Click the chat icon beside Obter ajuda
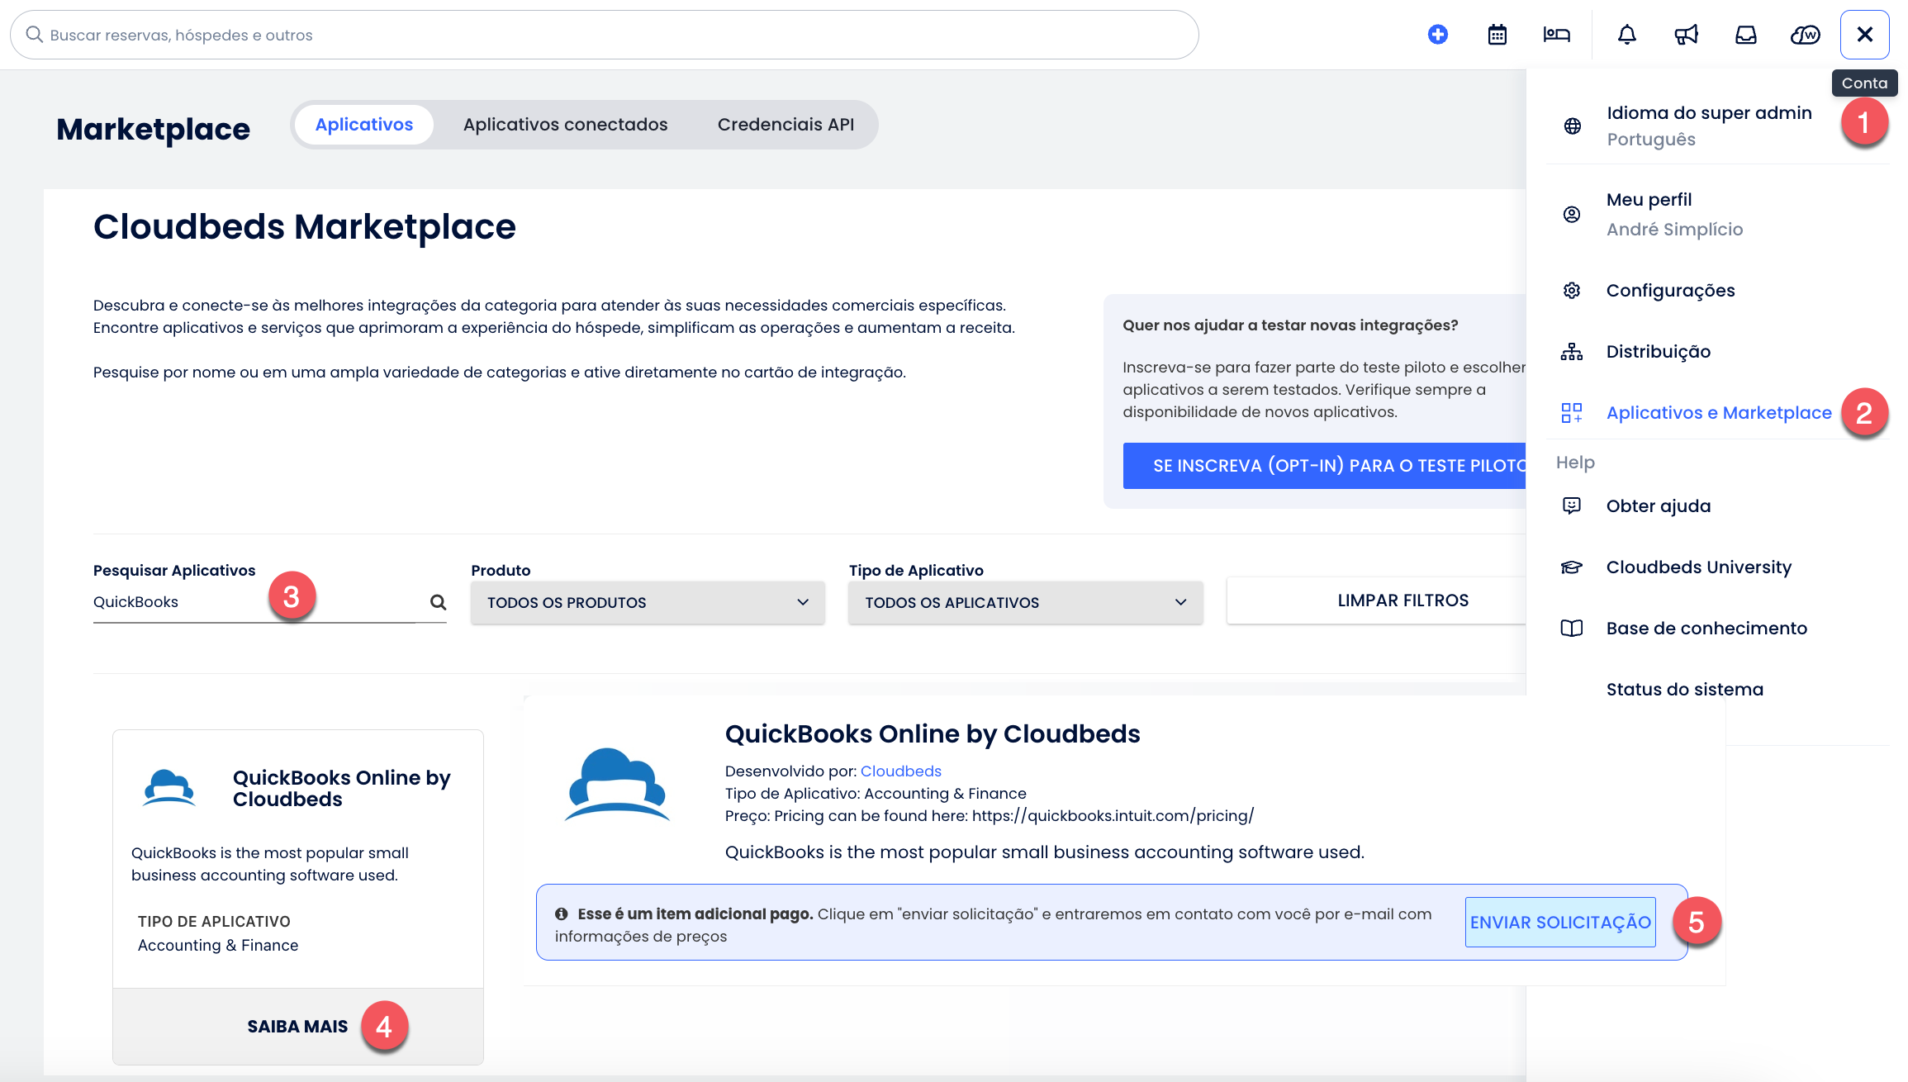The height and width of the screenshot is (1082, 1908). [1572, 505]
